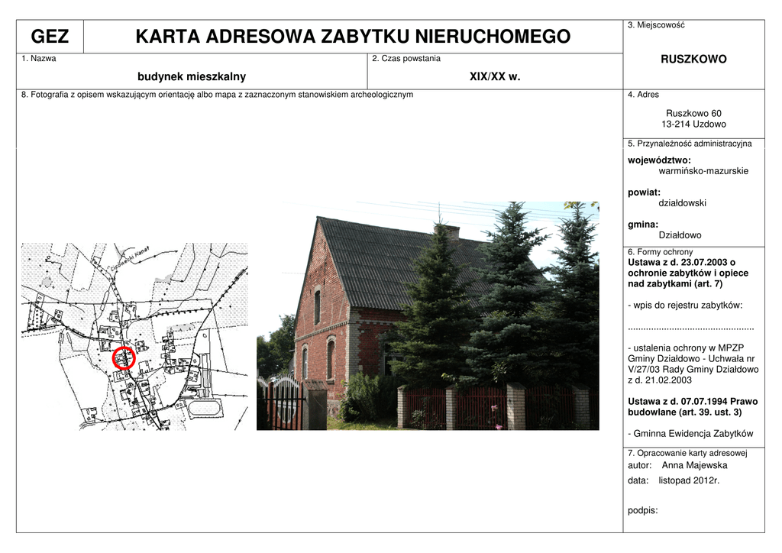This screenshot has width=782, height=553.
Task: Click the postal line '13-214 Uzdowo'
Action: [x=693, y=124]
